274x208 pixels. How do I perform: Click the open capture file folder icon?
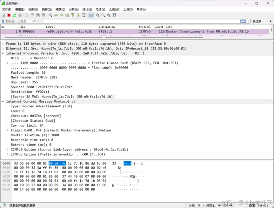pyautogui.click(x=27, y=15)
